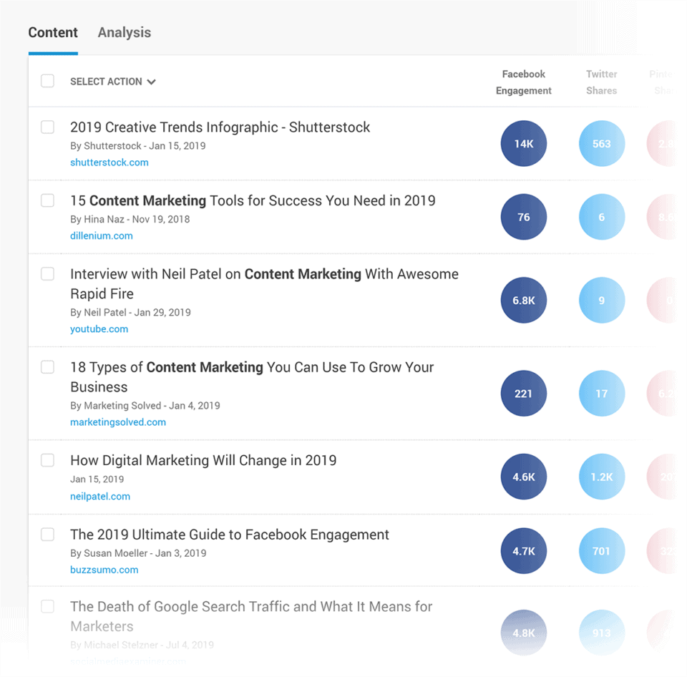Click the 563 Twitter Shares badge

(601, 143)
